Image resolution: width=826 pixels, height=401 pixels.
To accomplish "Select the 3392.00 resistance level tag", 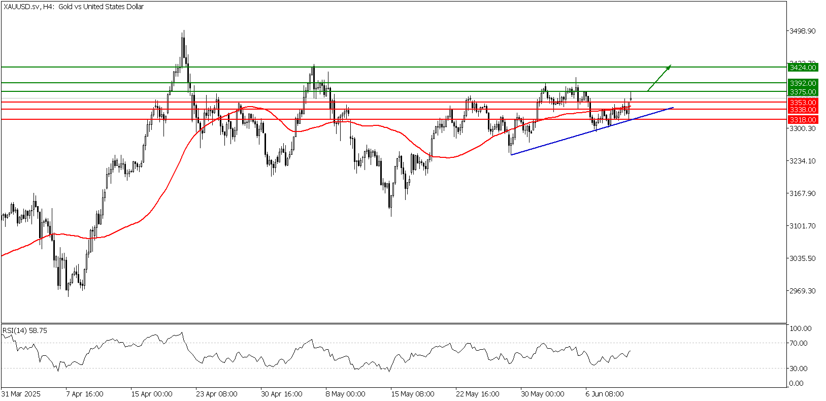I will [803, 83].
